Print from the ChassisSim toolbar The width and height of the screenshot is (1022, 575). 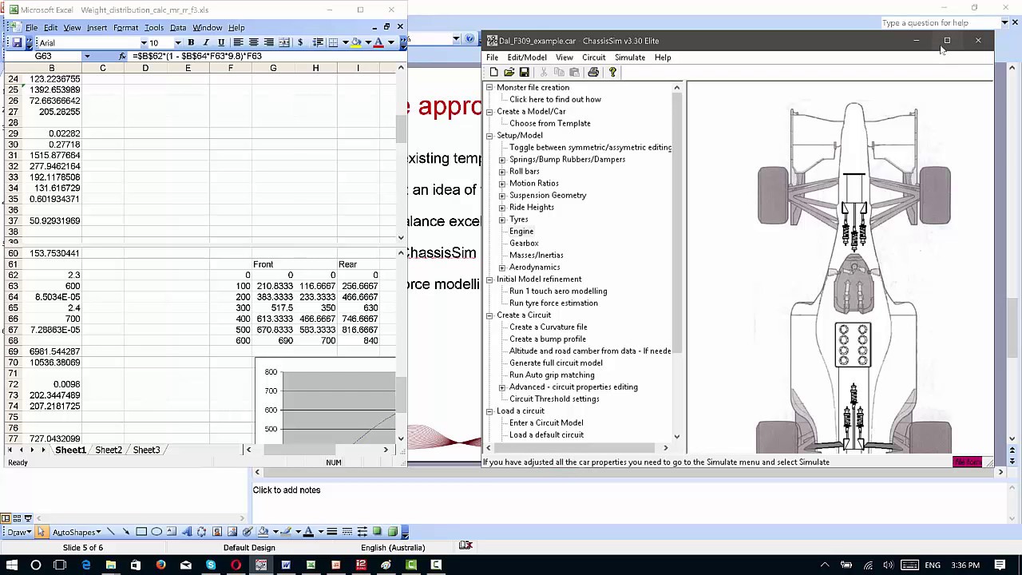(593, 72)
